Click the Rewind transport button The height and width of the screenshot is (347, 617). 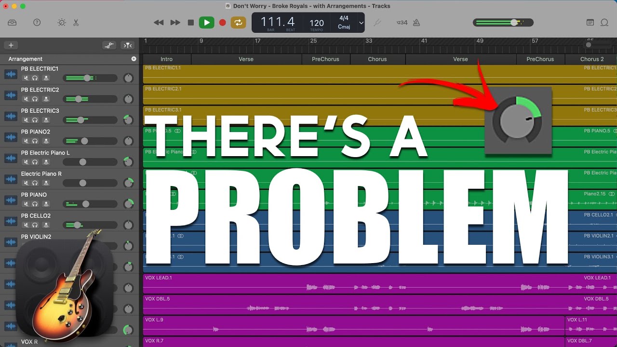coord(159,23)
